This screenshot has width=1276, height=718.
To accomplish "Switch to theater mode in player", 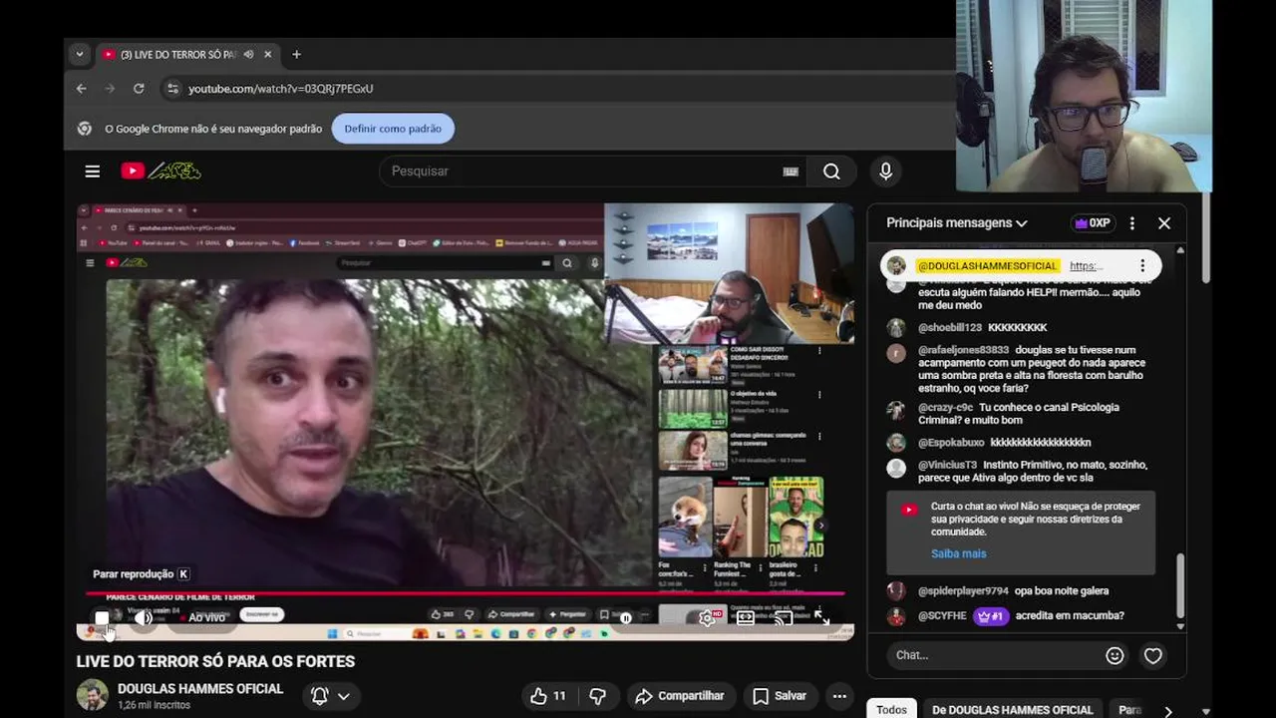I will 745,618.
